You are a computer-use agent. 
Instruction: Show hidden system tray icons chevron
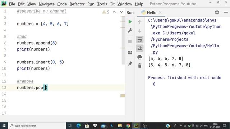(181, 126)
